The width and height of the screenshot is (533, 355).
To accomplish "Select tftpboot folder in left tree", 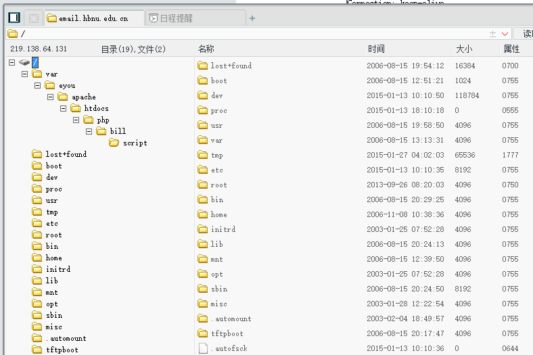I will click(55, 350).
